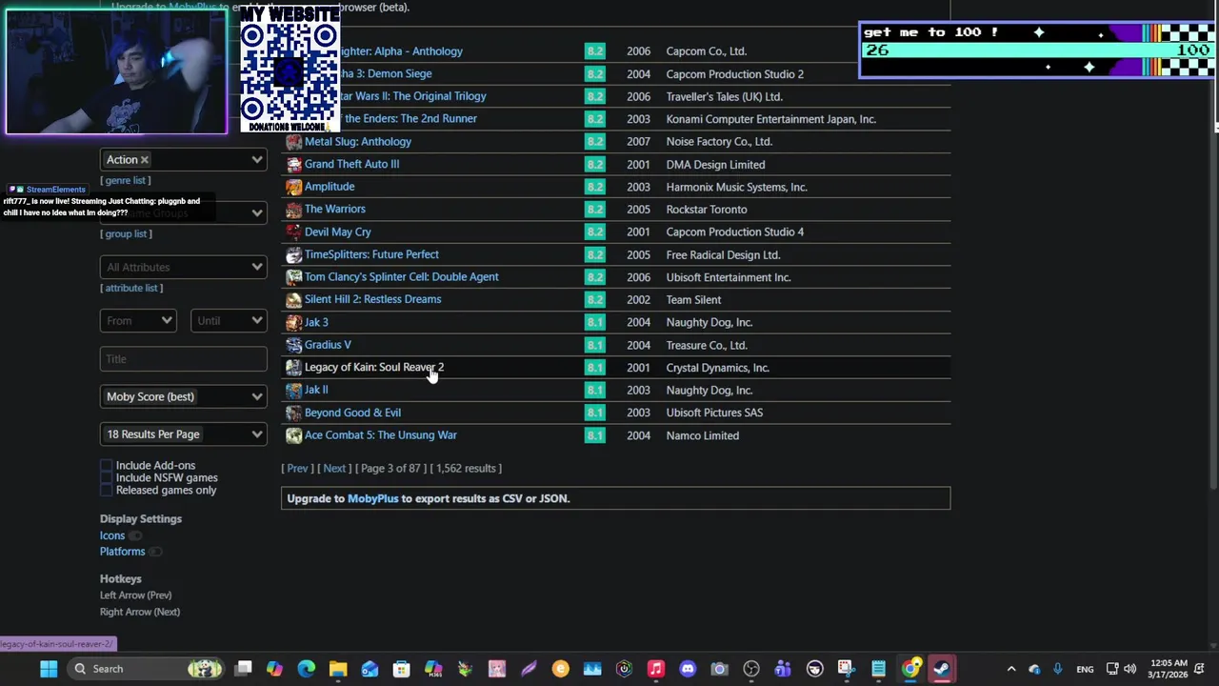Screen dimensions: 1219x686
Task: Open the From year dropdown
Action: point(138,321)
